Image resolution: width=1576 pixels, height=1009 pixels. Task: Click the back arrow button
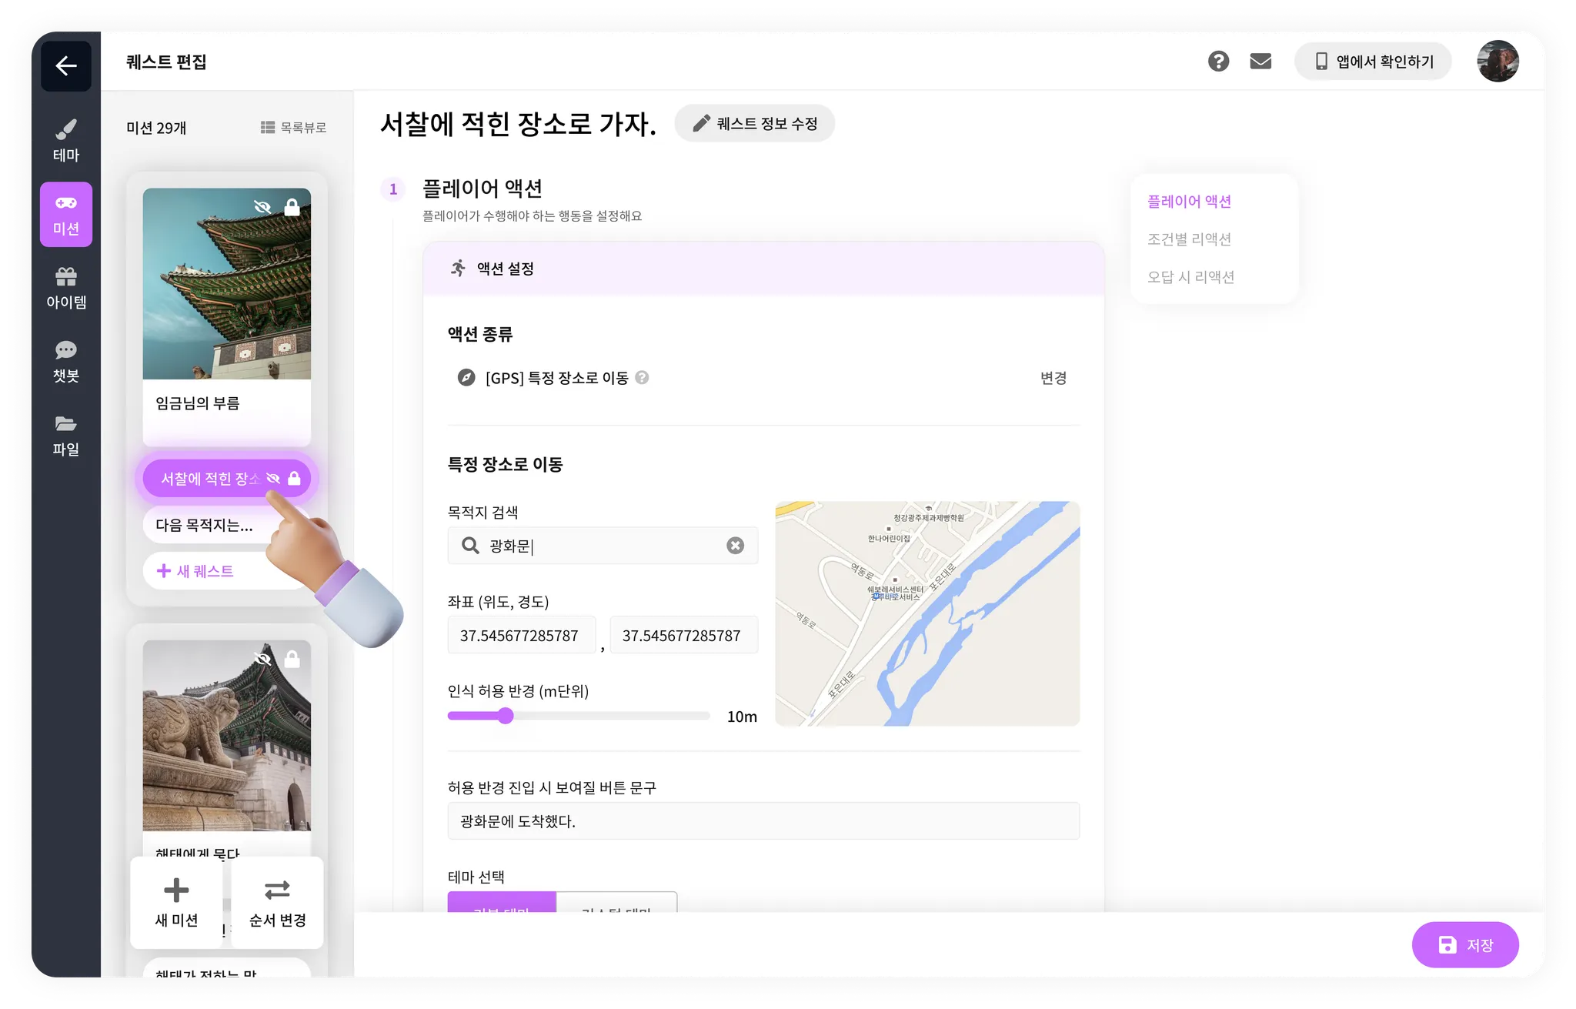66,66
